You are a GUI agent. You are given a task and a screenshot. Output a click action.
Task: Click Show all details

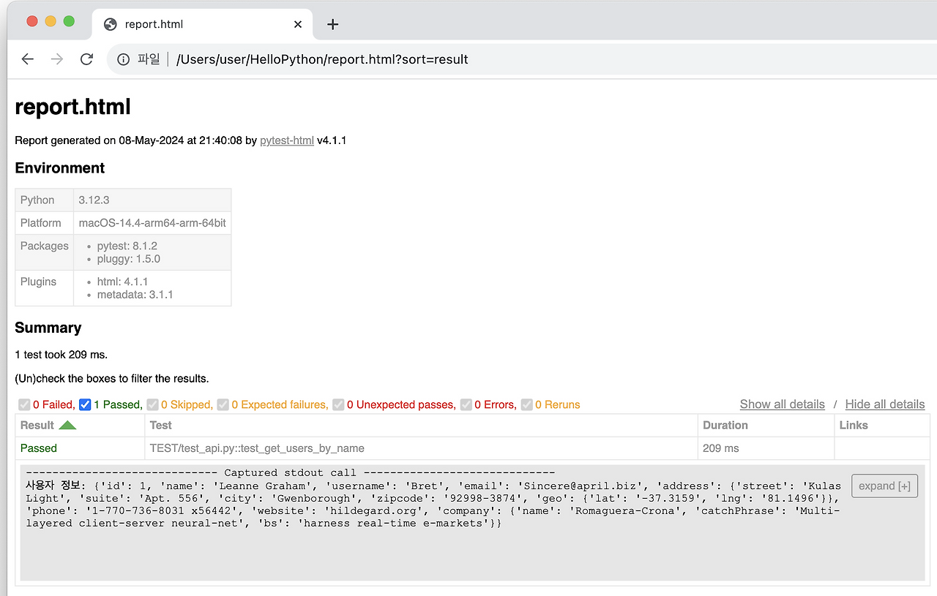coord(782,404)
